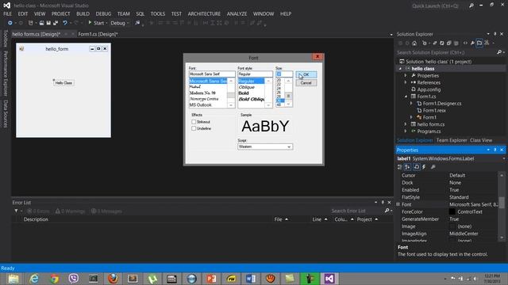Screen dimensions: 508x285
Task: Open PowerPoint from the taskbar
Action: point(211,279)
